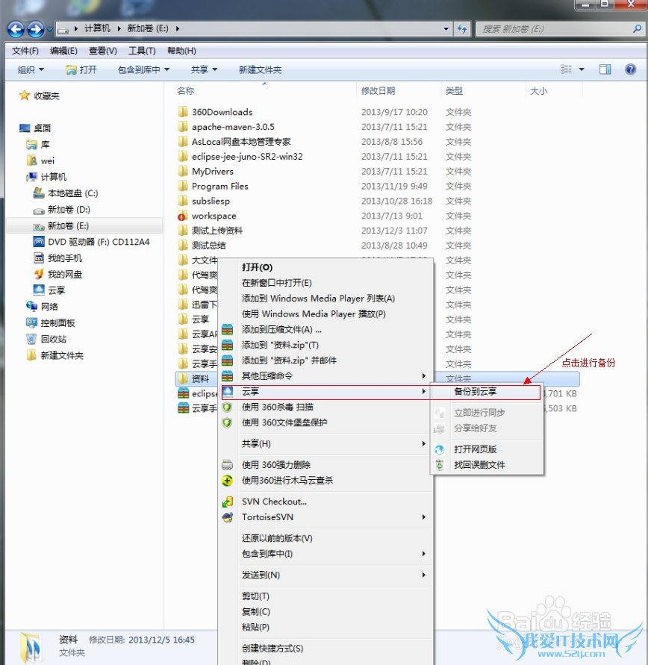Select the workspace folder with warning icon

click(x=208, y=216)
